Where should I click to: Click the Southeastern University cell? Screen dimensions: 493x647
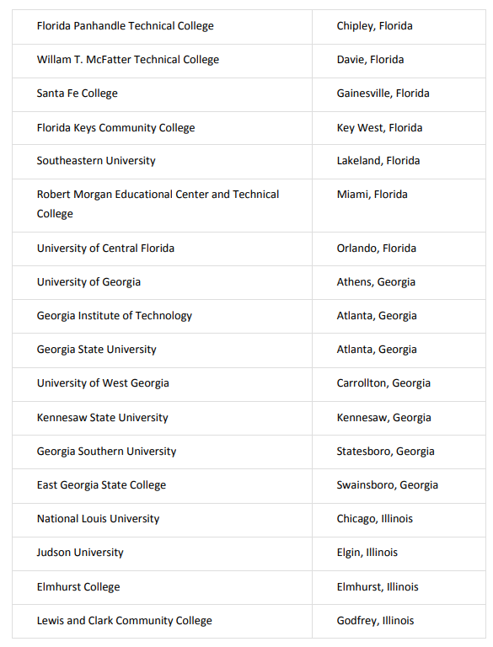(x=162, y=162)
